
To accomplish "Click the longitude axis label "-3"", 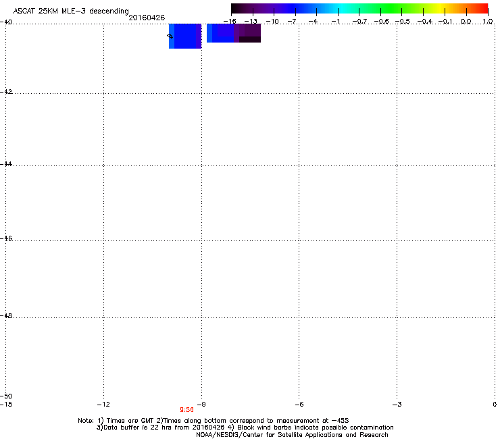I will click(397, 405).
